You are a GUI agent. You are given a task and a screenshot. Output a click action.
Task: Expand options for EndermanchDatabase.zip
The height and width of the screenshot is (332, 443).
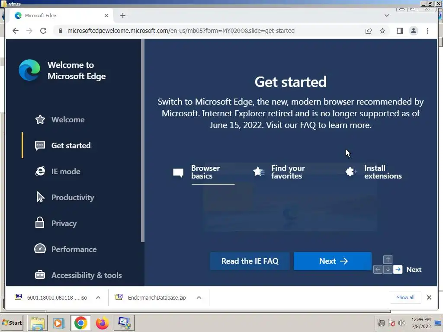pos(199,297)
